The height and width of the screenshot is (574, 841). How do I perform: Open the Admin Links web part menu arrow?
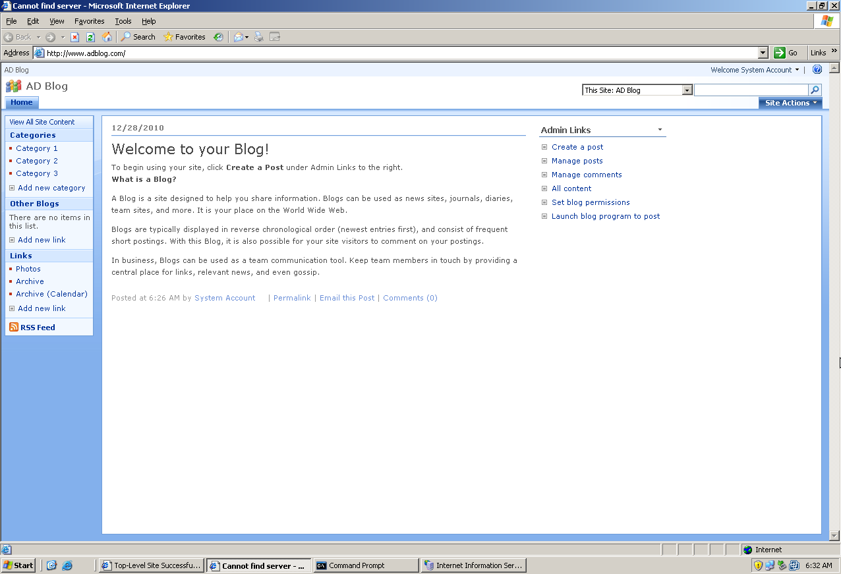[x=660, y=130]
